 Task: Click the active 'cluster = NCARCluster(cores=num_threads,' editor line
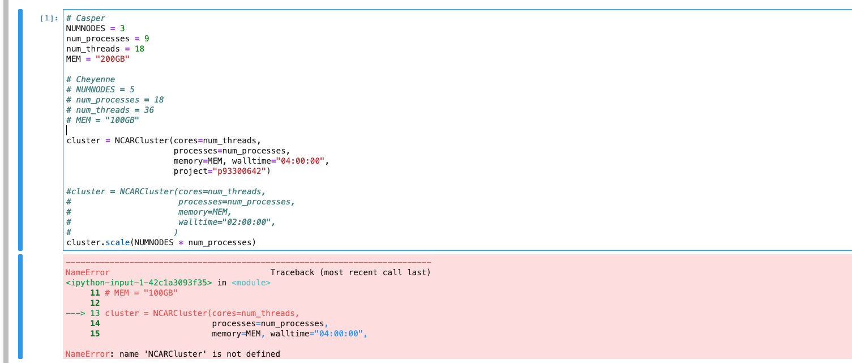click(164, 140)
